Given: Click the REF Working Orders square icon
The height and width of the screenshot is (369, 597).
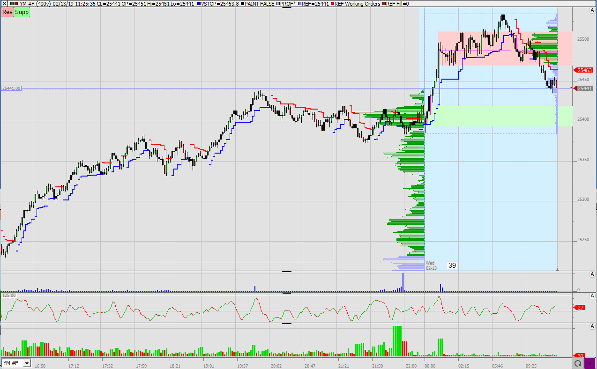Looking at the screenshot, I should point(333,4).
